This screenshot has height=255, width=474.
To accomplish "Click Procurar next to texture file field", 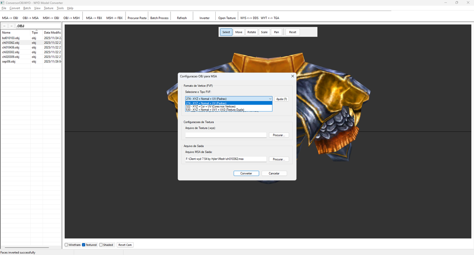I will (279, 135).
